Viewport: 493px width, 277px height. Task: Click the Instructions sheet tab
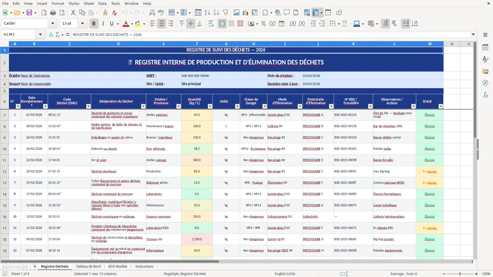(x=144, y=266)
